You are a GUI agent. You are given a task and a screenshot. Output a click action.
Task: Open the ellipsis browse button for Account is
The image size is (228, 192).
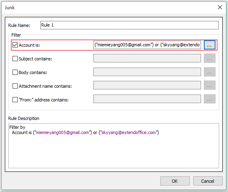coord(209,45)
